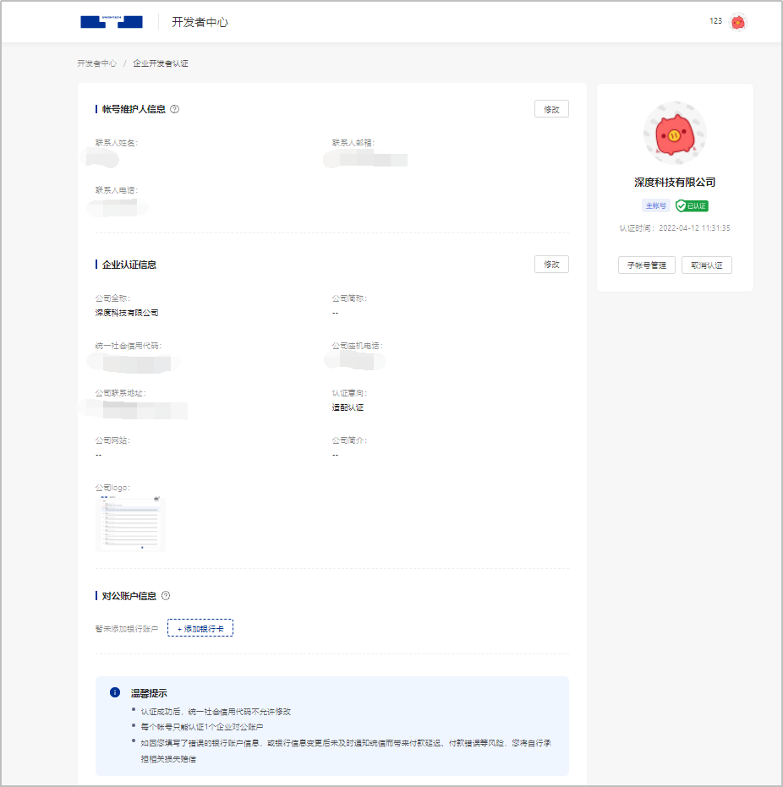Click 修改 for 帐号维护人信息 section

point(551,109)
